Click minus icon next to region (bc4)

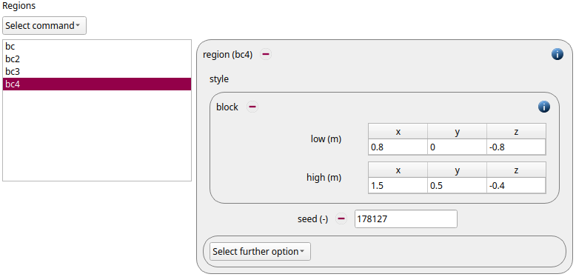pyautogui.click(x=266, y=55)
